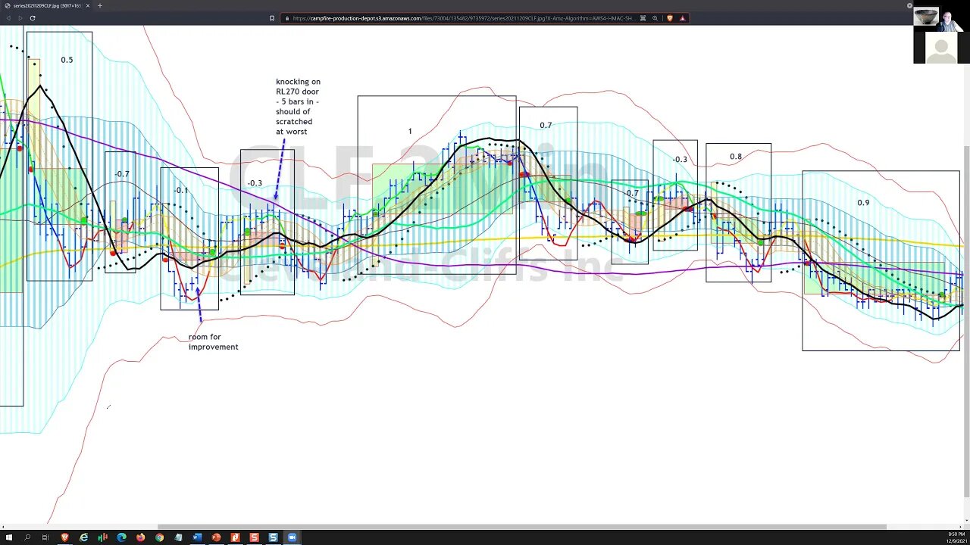Click the taskbar search magnifier

coord(27,537)
